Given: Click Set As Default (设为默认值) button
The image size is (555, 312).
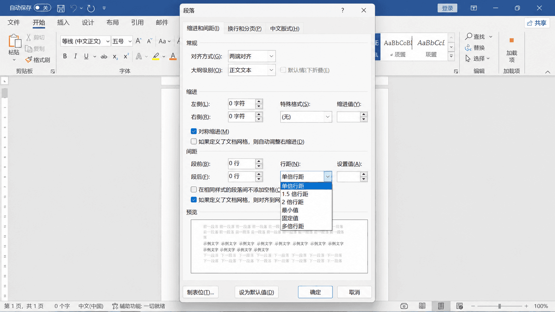Looking at the screenshot, I should tap(256, 292).
